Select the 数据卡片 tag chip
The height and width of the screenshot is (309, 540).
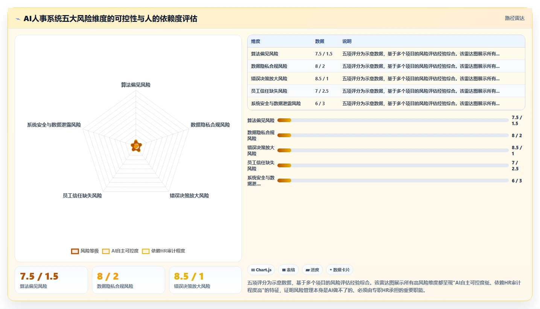[339, 270]
